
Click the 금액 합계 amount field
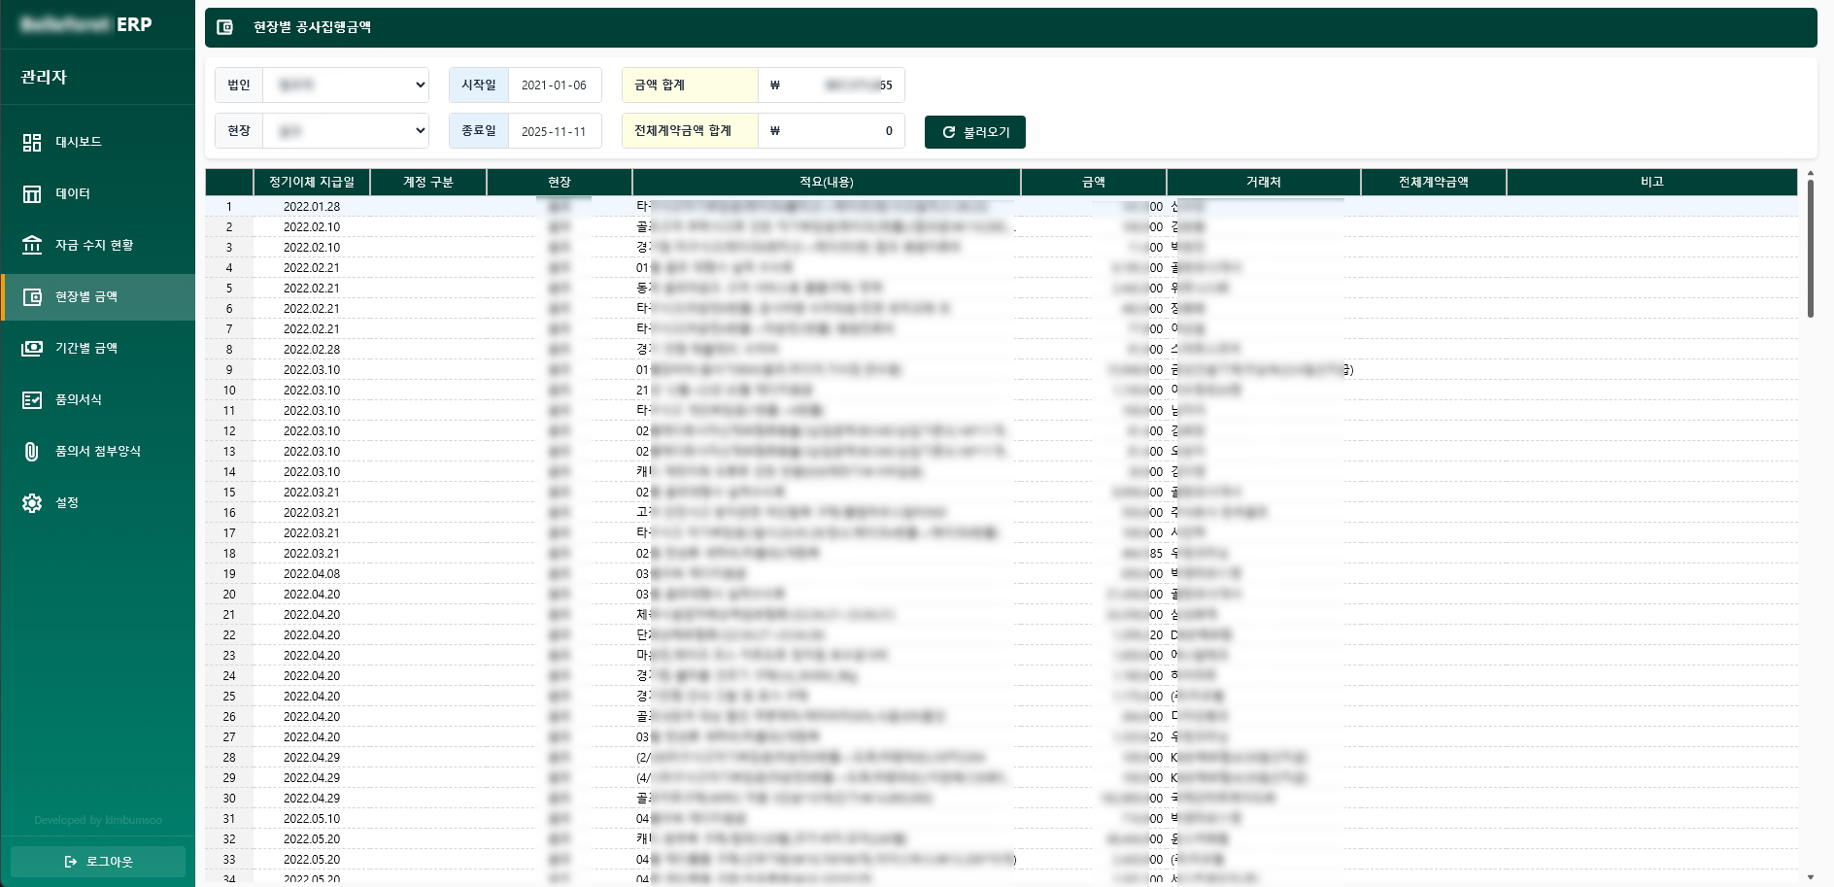pos(832,85)
